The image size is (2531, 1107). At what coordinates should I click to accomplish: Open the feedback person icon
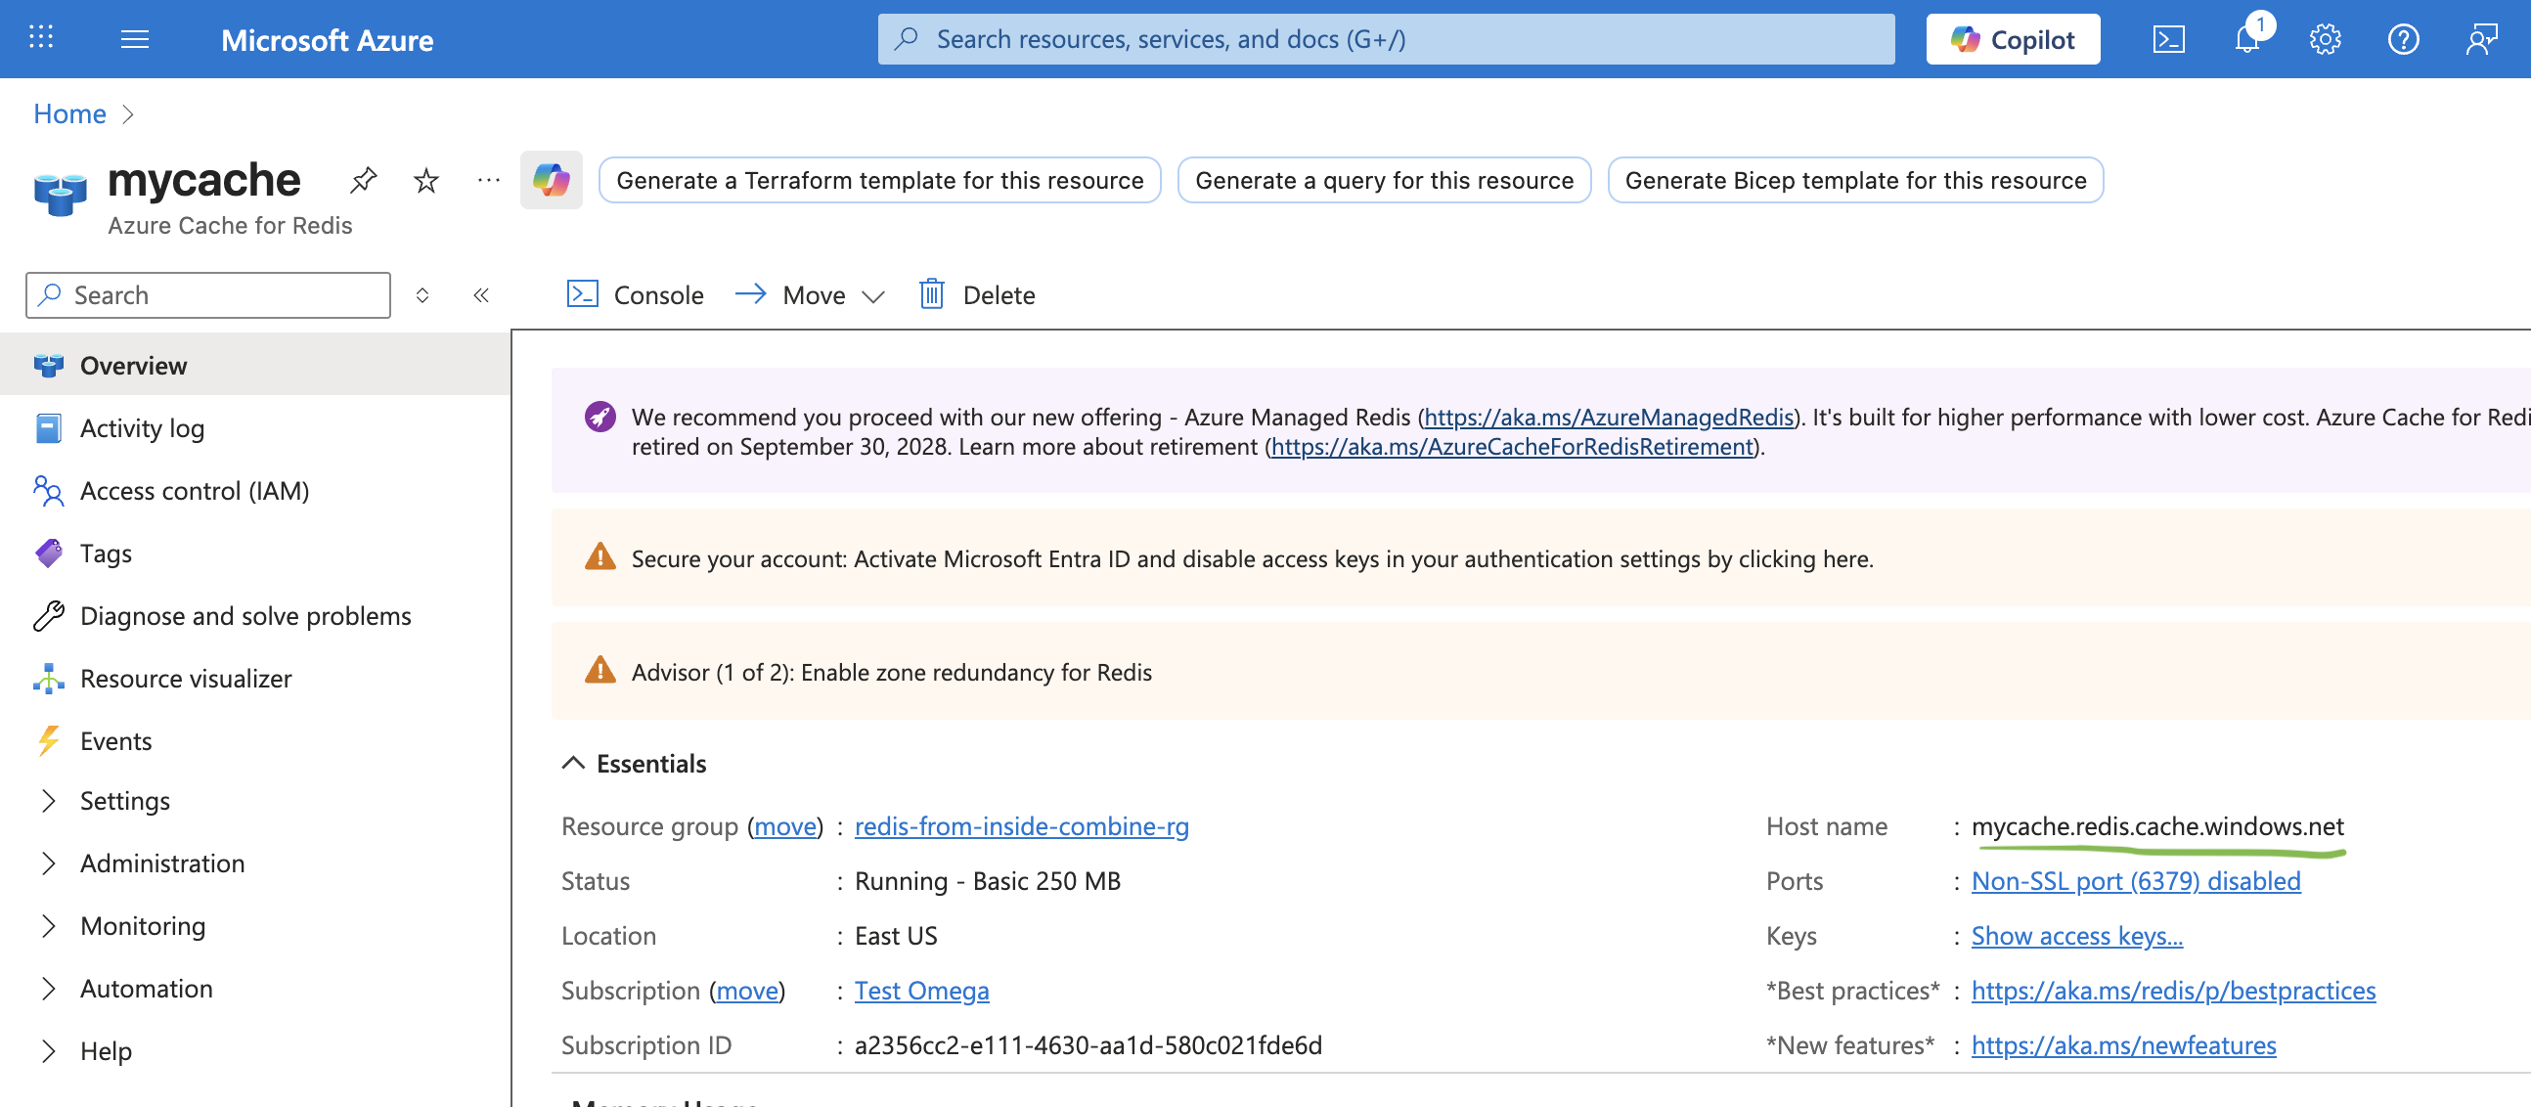point(2482,39)
